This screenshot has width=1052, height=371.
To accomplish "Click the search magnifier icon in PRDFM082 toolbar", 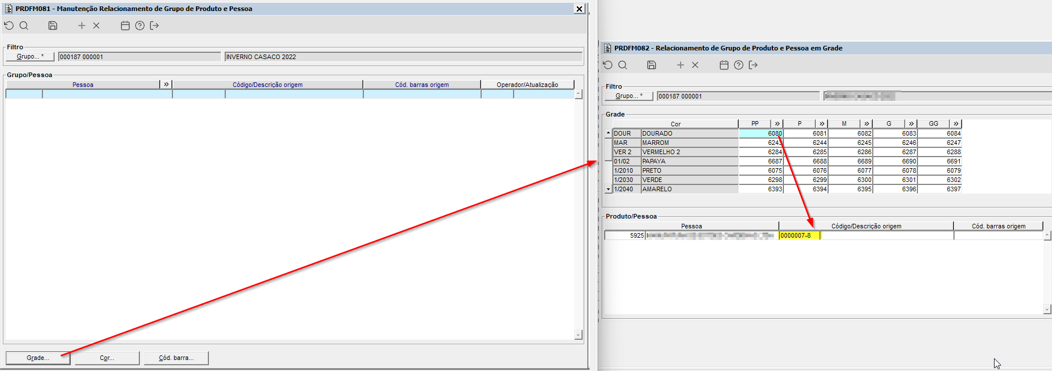I will [x=623, y=65].
